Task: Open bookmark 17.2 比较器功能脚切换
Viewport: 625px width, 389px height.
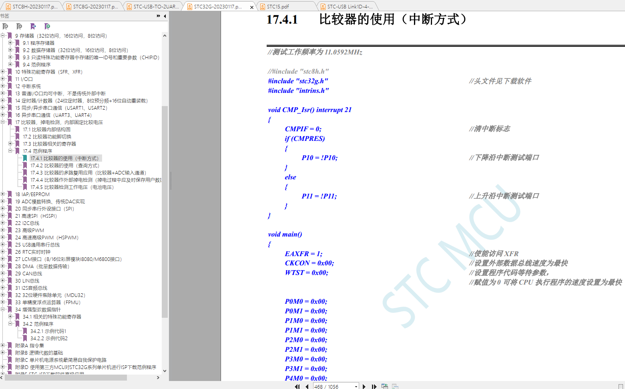Action: click(x=47, y=136)
